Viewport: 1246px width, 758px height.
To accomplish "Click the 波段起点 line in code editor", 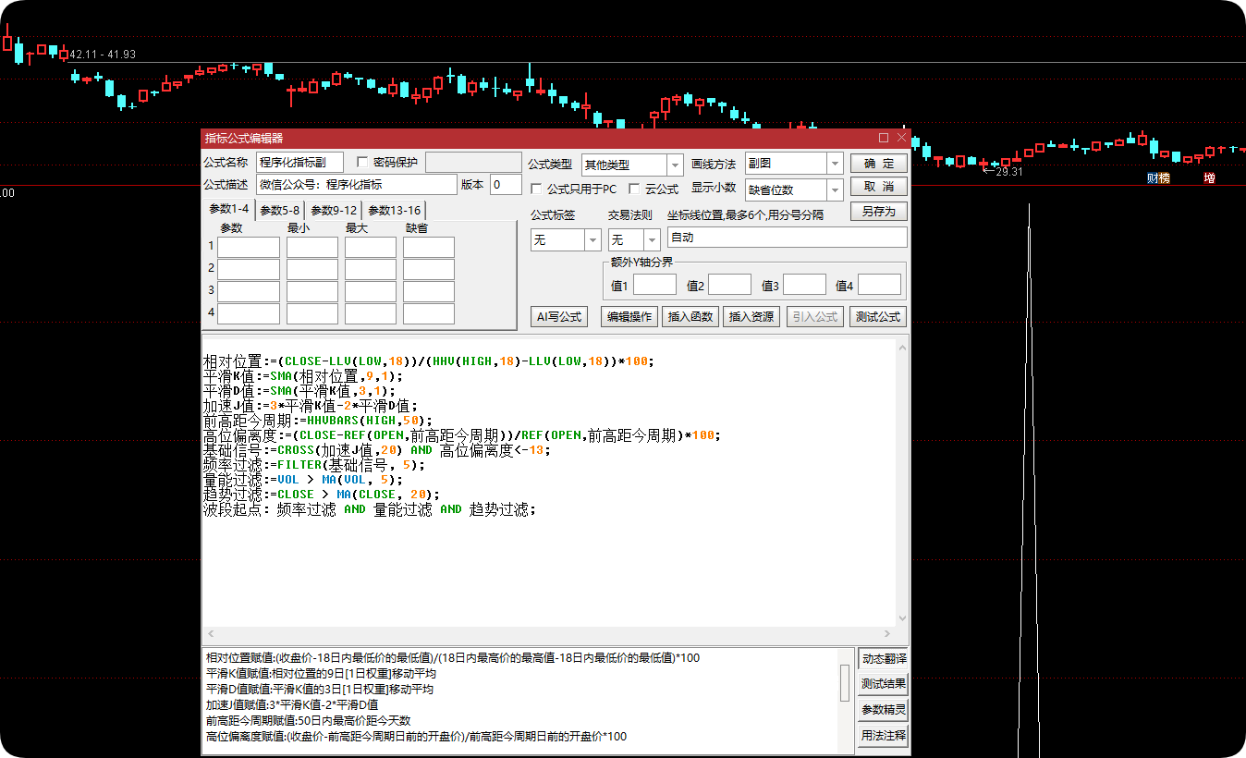I will tap(370, 509).
